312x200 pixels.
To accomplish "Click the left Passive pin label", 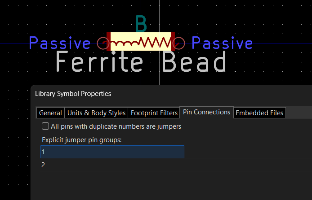I will click(60, 43).
